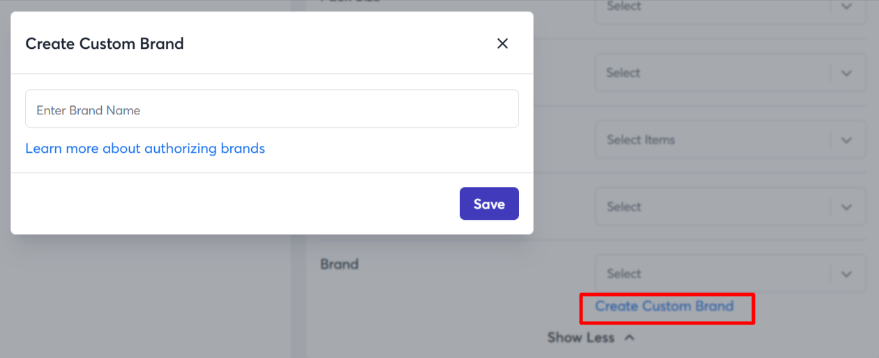Click the Brand field label

[x=339, y=264]
